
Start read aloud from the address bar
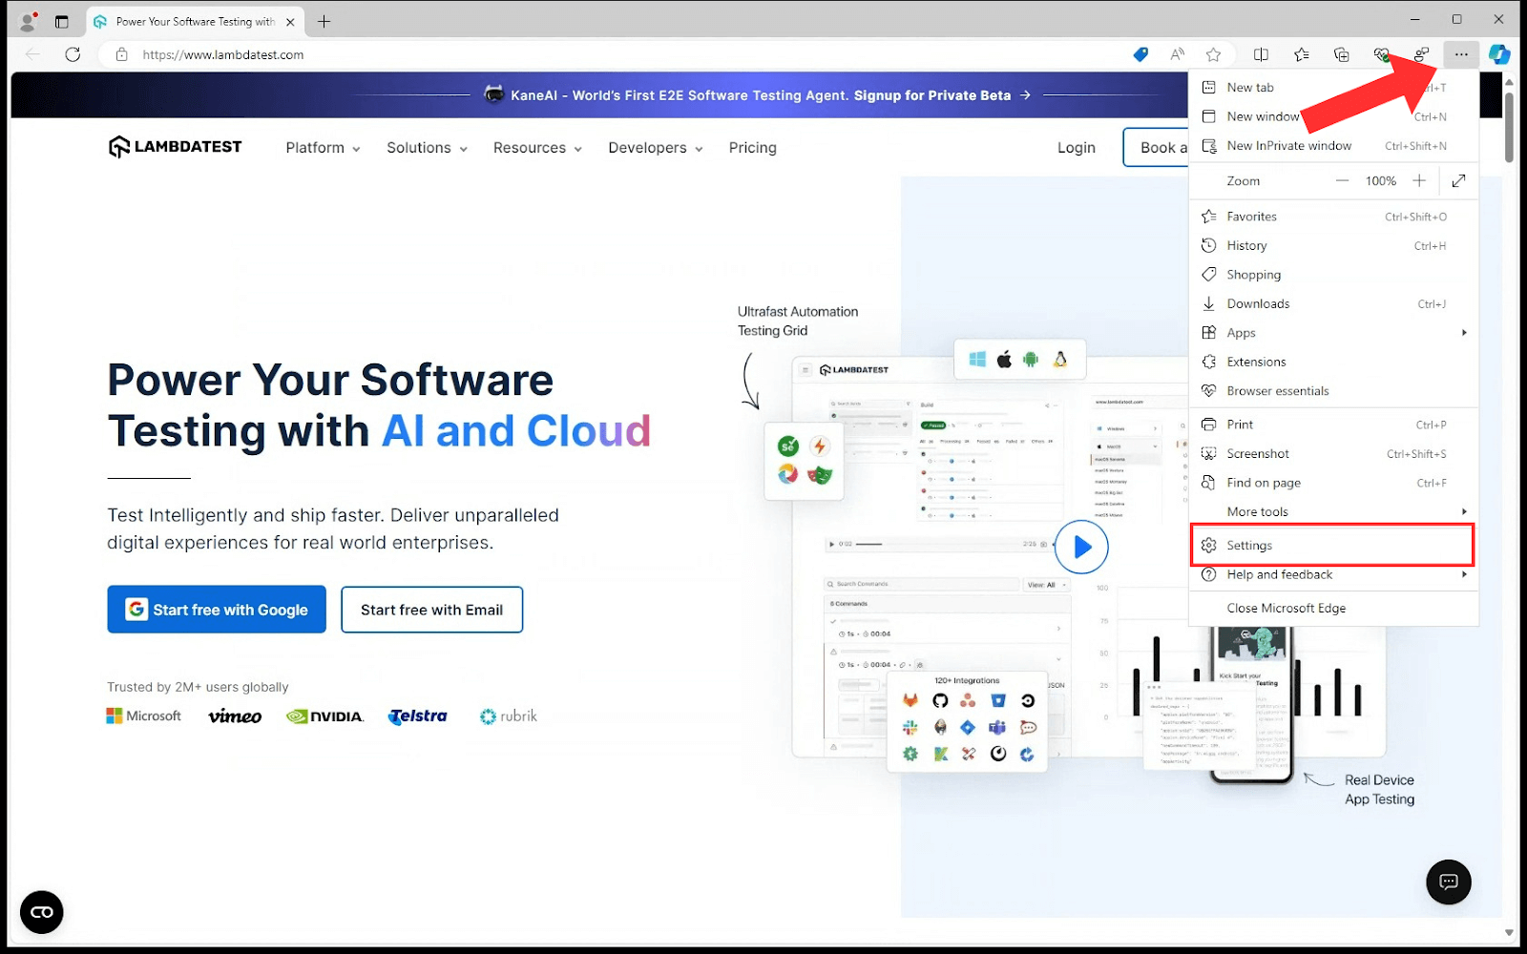(x=1177, y=54)
